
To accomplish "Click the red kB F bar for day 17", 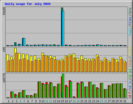I will [70, 89].
